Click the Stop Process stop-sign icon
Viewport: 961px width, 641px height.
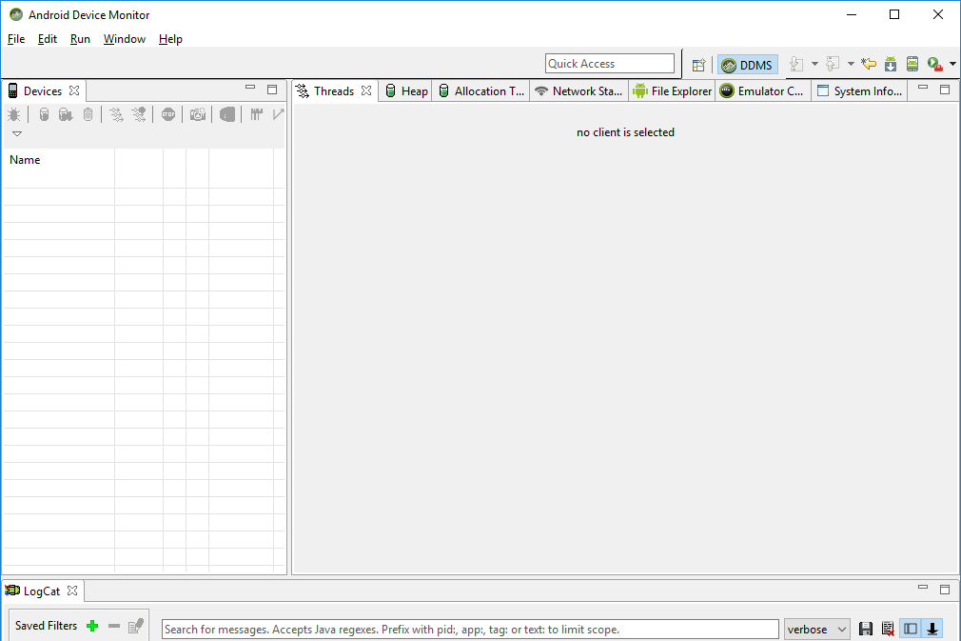pos(167,114)
